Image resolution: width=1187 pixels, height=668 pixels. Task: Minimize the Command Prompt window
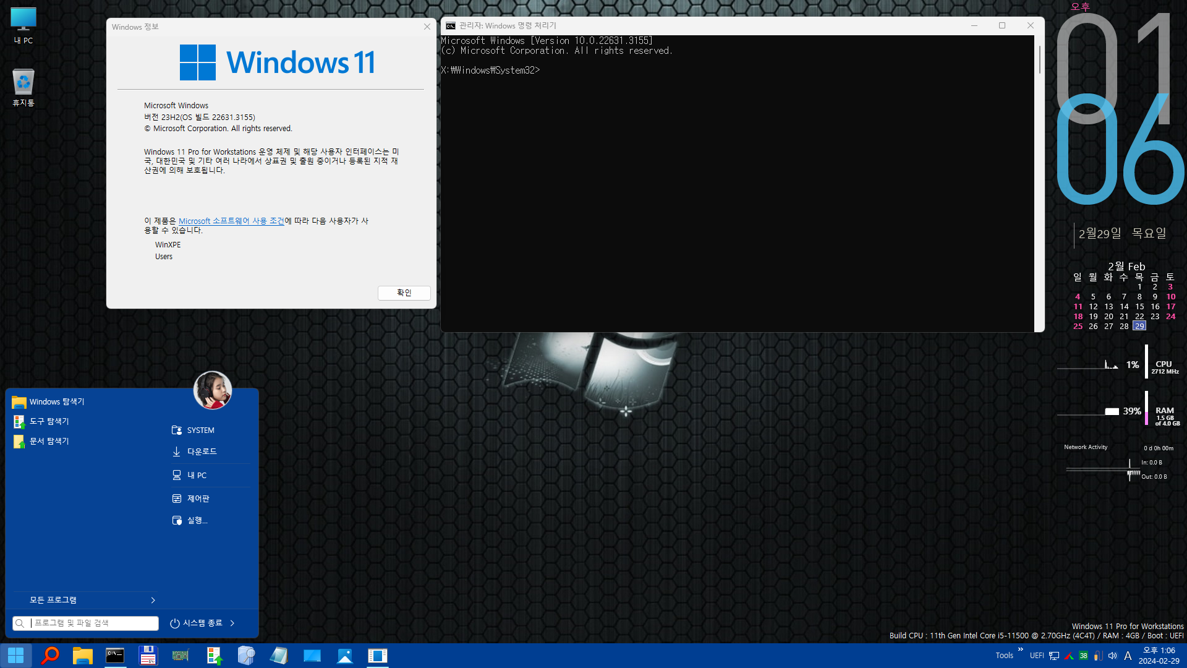(x=974, y=25)
